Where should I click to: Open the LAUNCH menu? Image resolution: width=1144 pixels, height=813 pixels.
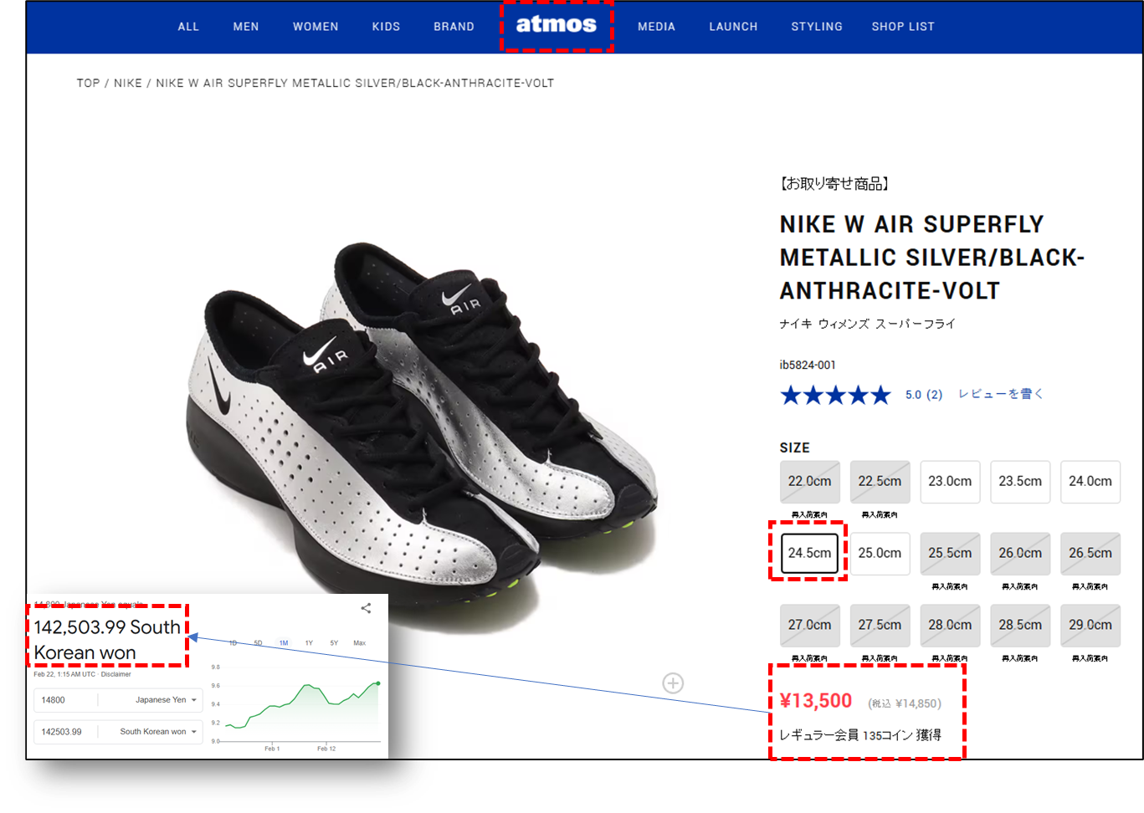733,27
